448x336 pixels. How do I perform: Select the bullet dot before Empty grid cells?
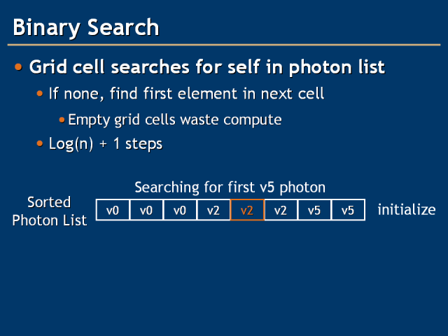pos(62,120)
